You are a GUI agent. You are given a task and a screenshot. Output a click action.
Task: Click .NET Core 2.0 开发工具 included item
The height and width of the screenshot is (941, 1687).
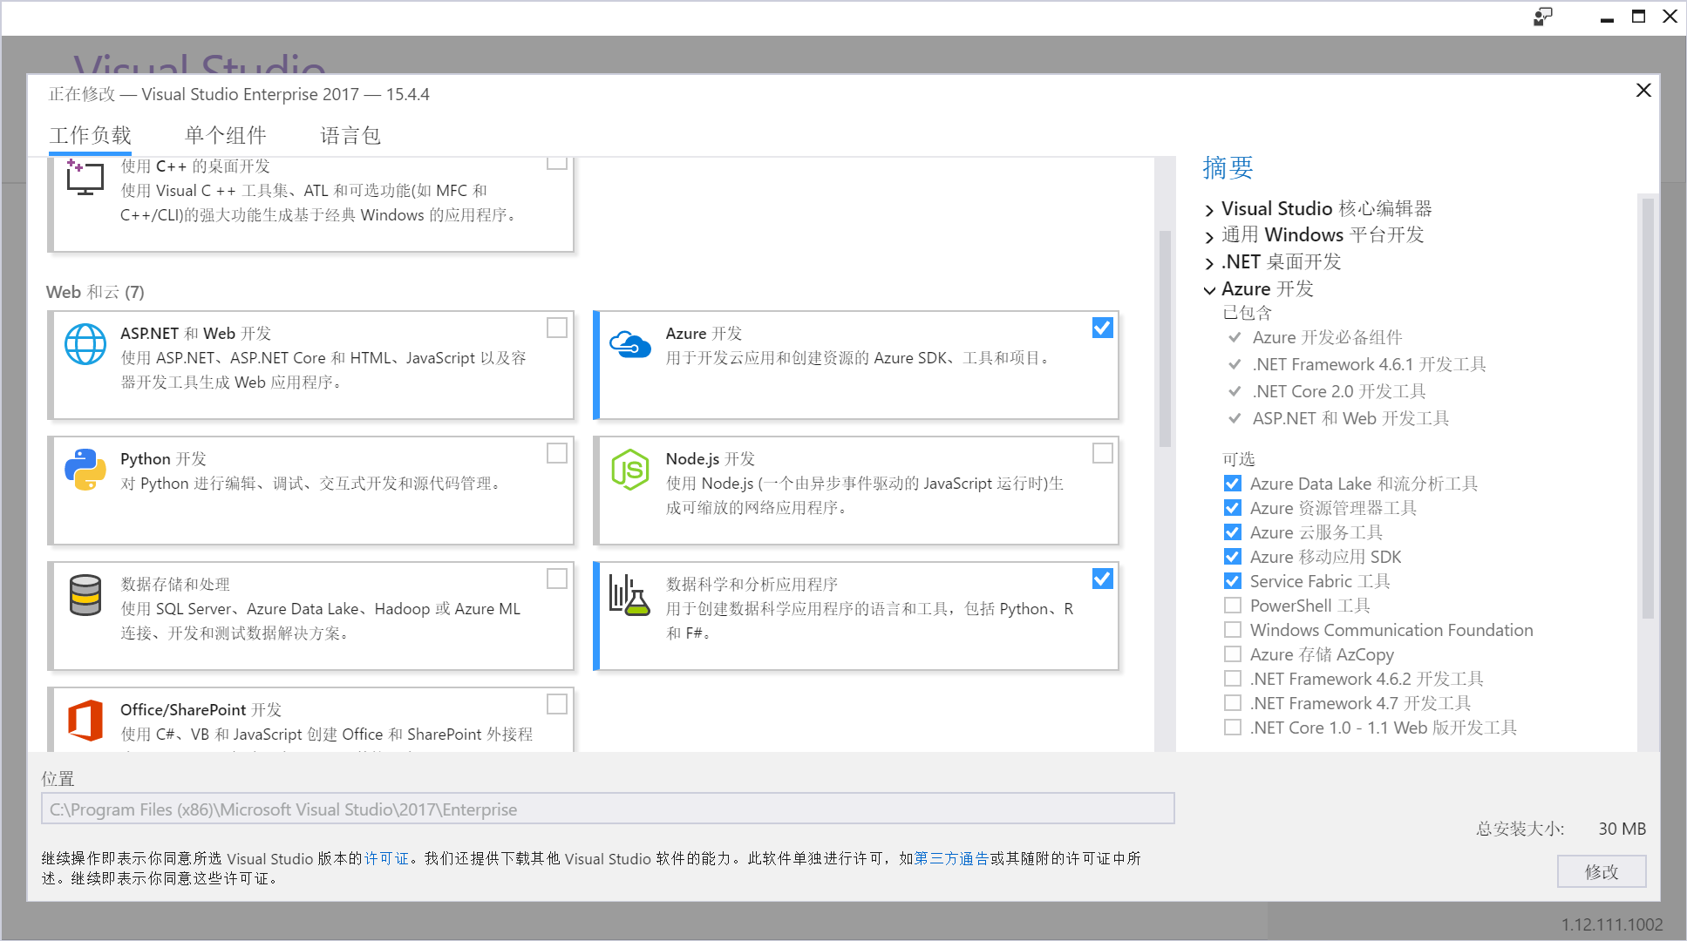coord(1339,391)
